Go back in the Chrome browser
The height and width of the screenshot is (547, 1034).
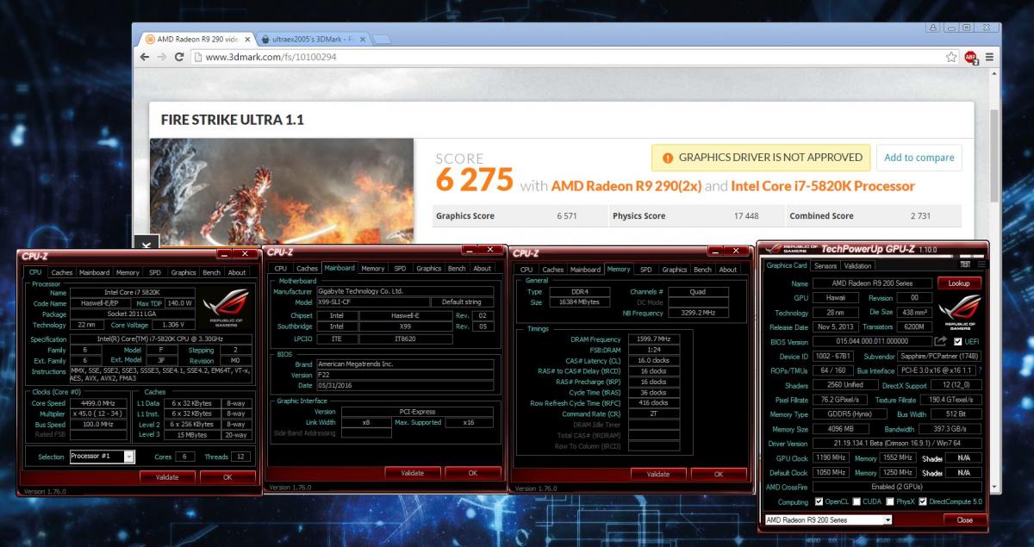146,57
